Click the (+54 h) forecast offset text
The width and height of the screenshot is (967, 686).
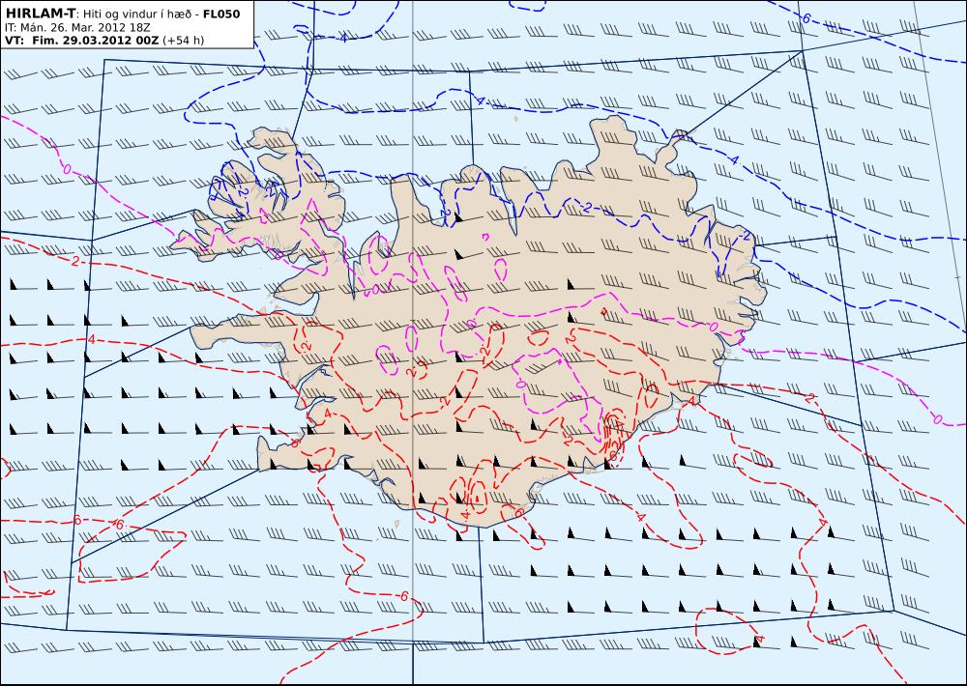click(x=183, y=42)
